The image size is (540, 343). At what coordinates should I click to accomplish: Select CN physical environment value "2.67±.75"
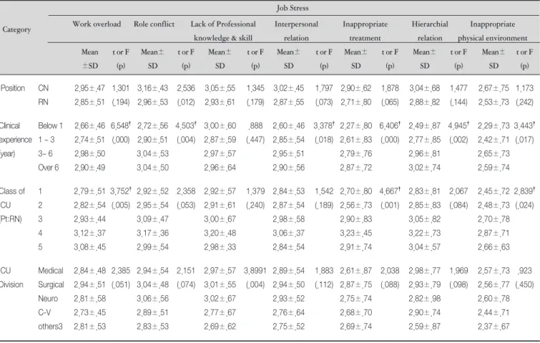coord(494,88)
